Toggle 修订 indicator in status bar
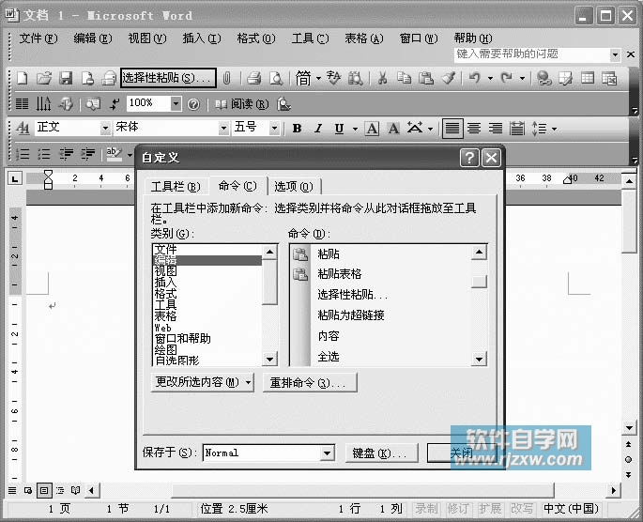The image size is (643, 522). 458,509
